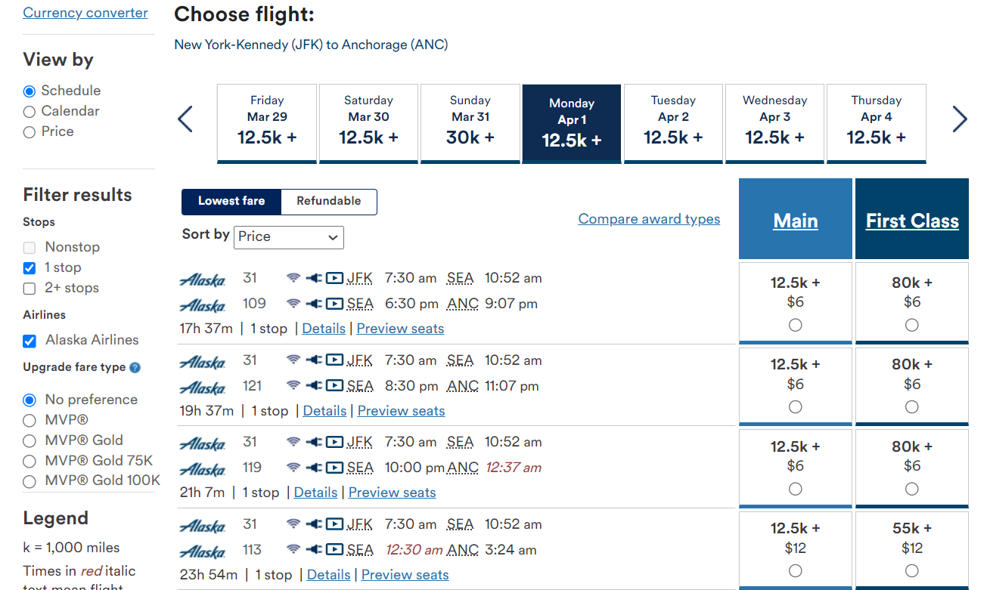Click the Wi-Fi icon on flight 113

click(293, 549)
